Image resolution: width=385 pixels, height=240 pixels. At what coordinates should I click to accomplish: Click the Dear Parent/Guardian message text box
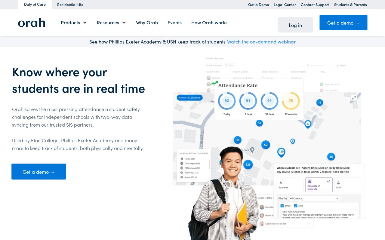click(319, 214)
